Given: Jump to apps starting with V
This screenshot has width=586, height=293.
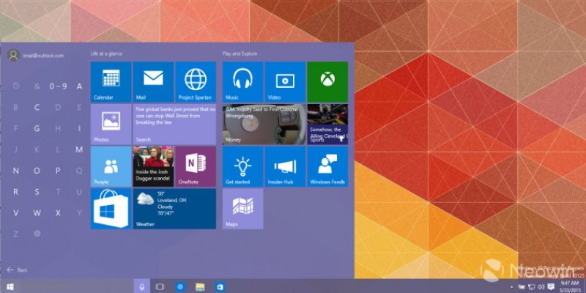Looking at the screenshot, I should coord(15,213).
